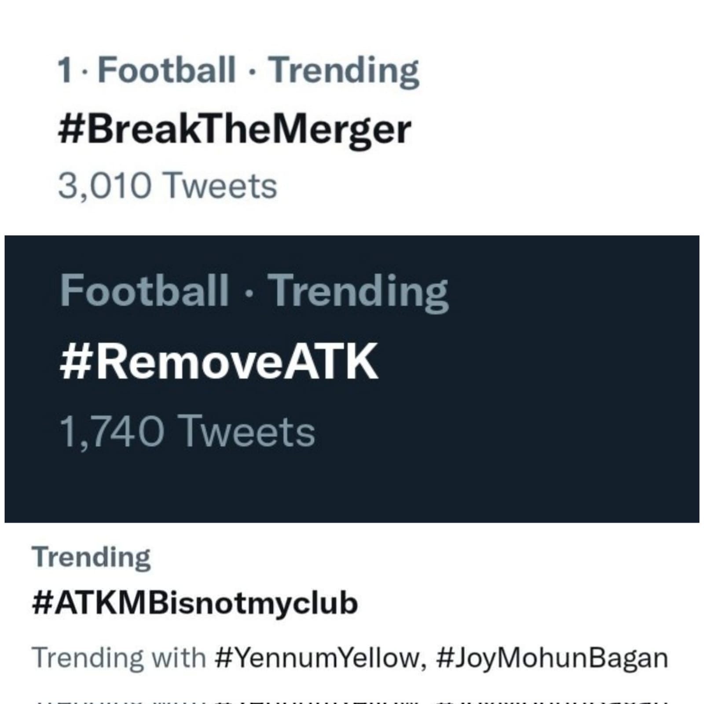Screen dimensions: 704x704
Task: Open the #ATKMBisnotmyclub trending hashtag
Action: point(195,604)
